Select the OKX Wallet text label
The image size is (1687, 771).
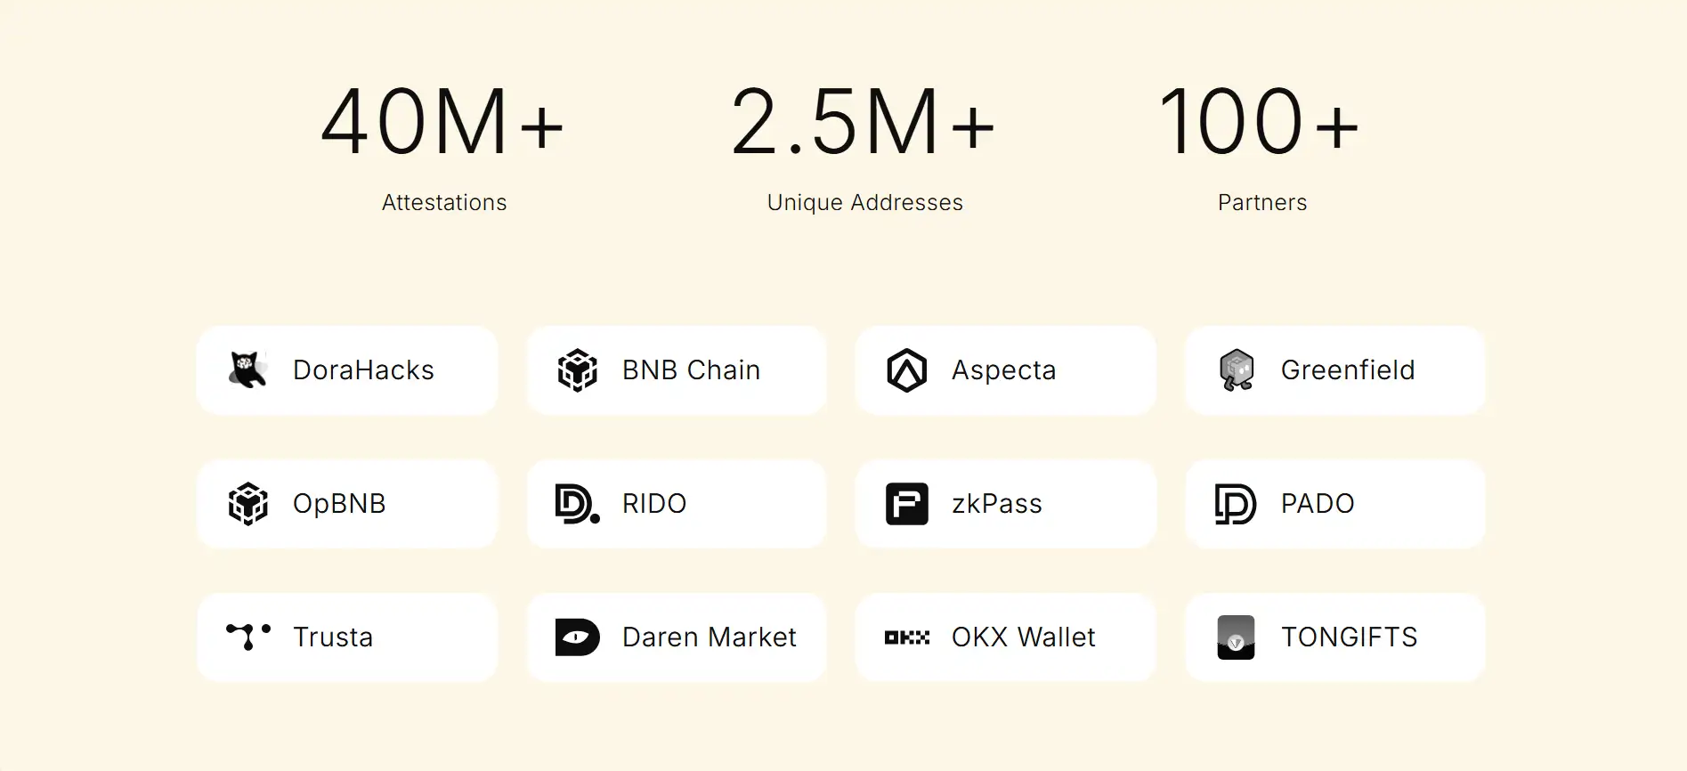point(1023,637)
